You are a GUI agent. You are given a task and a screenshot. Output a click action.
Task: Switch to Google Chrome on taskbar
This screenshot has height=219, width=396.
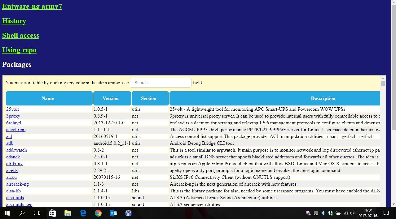pos(98,213)
